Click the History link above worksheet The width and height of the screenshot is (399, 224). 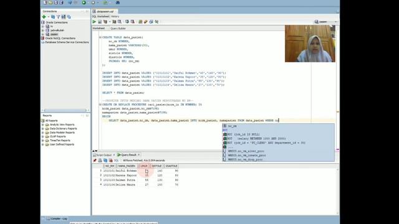(115, 17)
